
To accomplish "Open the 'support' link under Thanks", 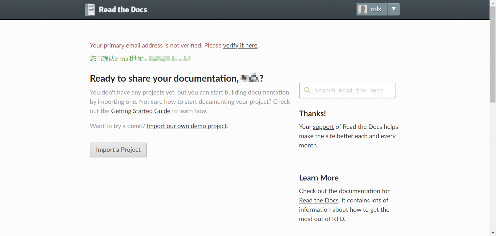I will (x=323, y=127).
